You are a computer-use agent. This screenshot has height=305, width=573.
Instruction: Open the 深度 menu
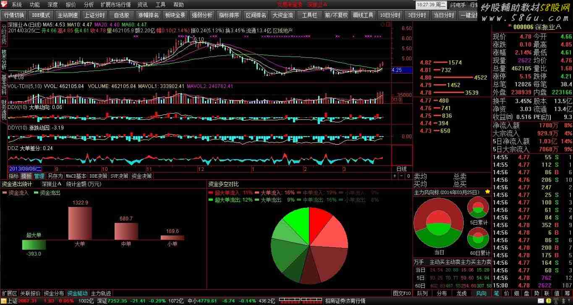(53, 5)
